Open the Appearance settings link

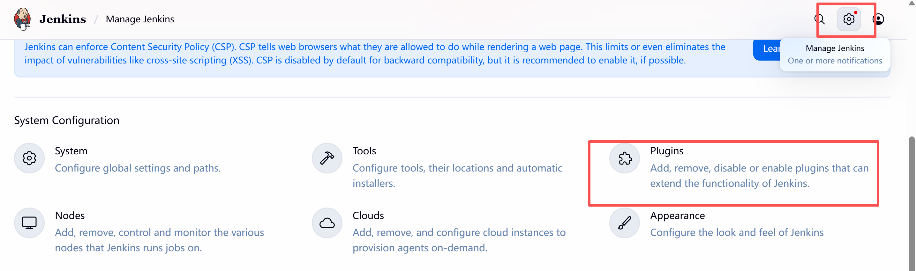[x=677, y=216]
